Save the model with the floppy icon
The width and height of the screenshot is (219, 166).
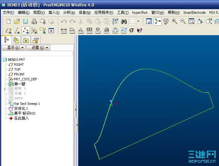coord(25,21)
